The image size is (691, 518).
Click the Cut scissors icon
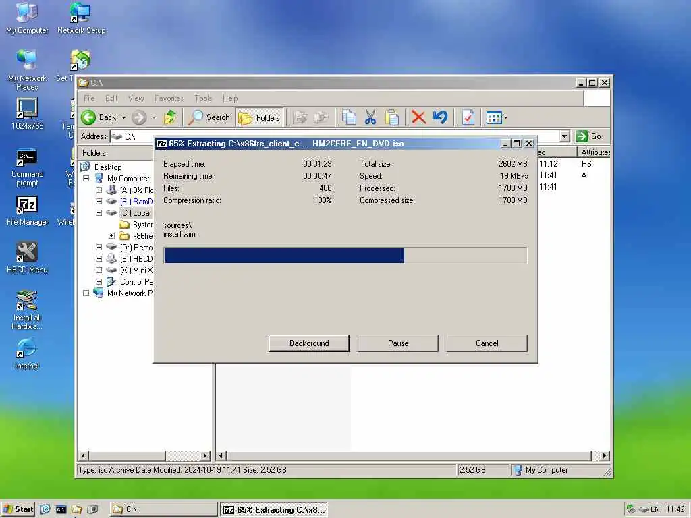(370, 117)
